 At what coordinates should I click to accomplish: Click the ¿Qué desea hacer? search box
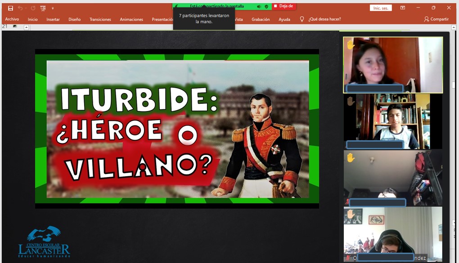point(324,19)
